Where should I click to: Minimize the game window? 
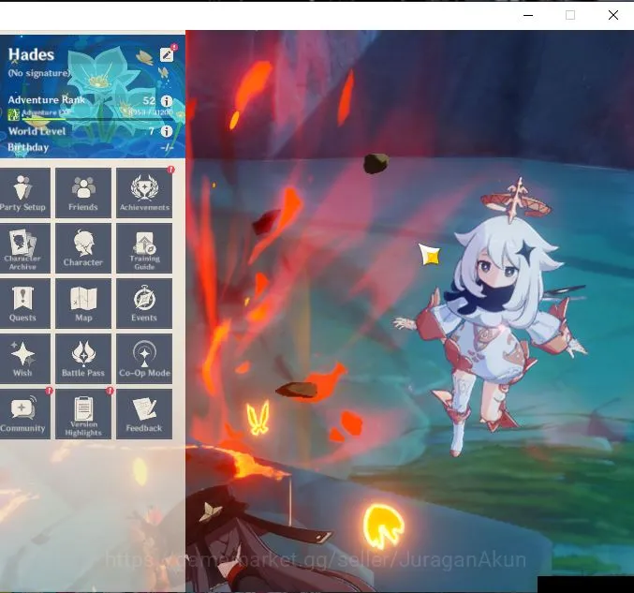point(528,15)
